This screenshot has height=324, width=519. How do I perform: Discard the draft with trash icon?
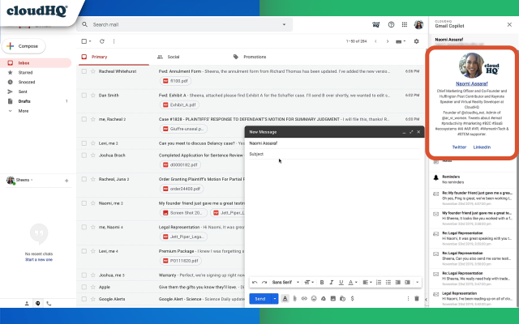(417, 299)
